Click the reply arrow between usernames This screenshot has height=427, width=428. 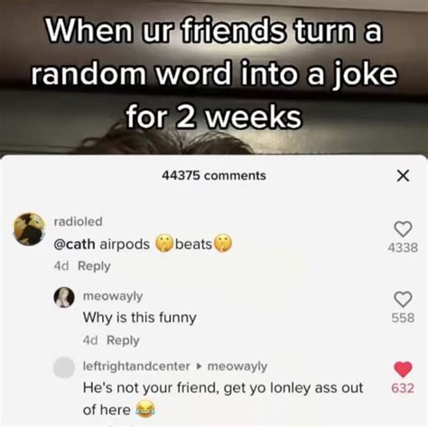(x=199, y=367)
